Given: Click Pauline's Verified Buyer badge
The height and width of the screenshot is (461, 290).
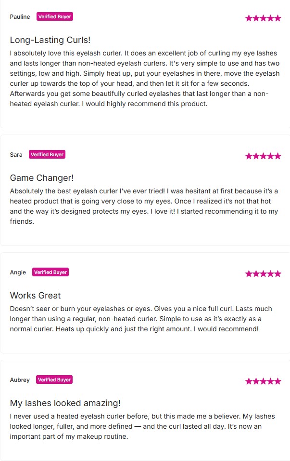Looking at the screenshot, I should point(54,17).
